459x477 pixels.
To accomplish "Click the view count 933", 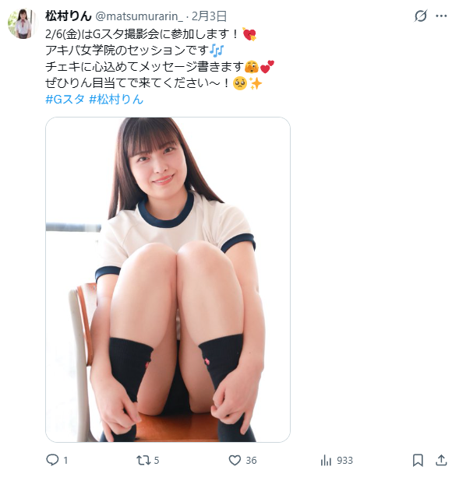I will coord(344,460).
